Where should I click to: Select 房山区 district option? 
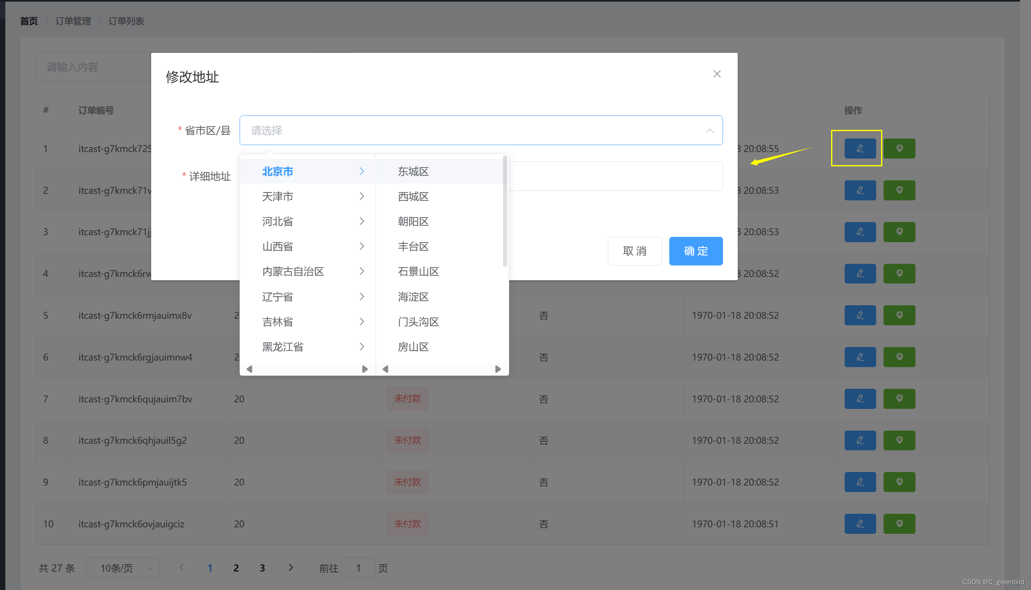pyautogui.click(x=440, y=347)
